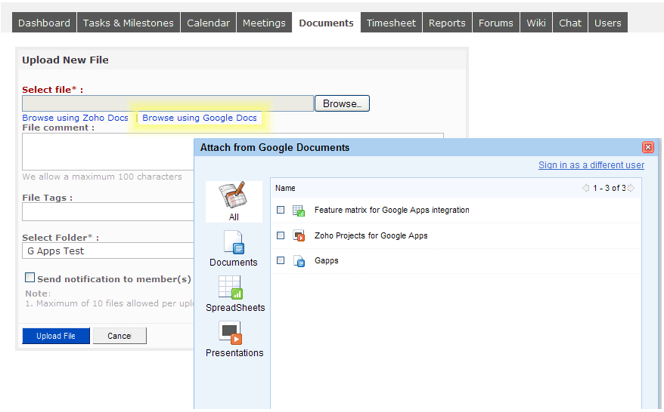Select the All documents category icon
The image size is (664, 412).
tap(234, 196)
